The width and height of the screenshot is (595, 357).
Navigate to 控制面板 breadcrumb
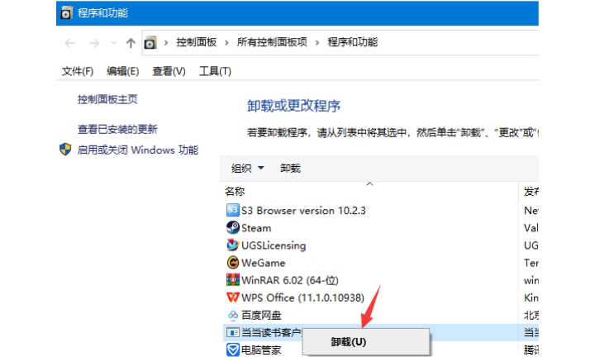(196, 42)
